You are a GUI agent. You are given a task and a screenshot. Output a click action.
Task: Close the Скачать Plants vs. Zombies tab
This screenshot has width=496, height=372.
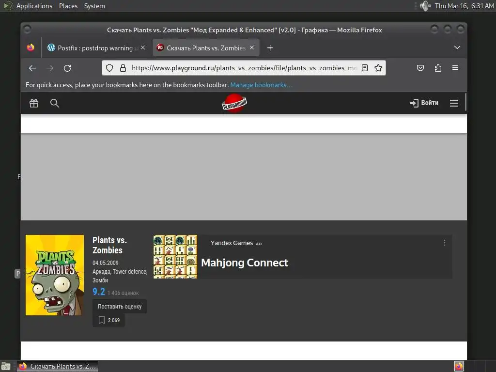pos(252,48)
